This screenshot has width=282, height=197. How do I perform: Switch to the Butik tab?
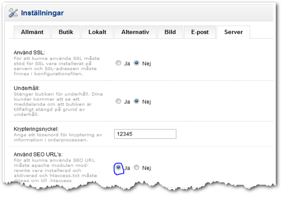[66, 32]
